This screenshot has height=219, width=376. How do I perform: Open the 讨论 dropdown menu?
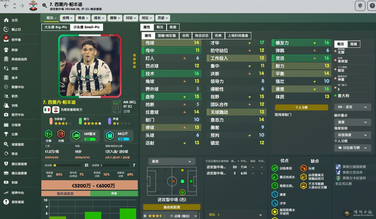pyautogui.click(x=131, y=18)
